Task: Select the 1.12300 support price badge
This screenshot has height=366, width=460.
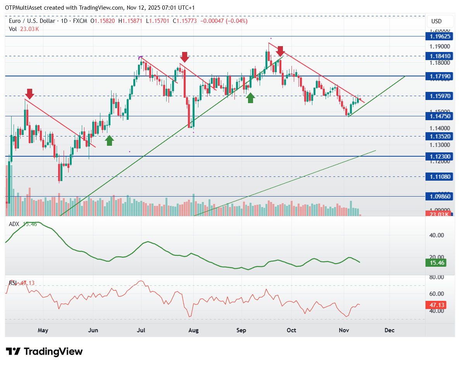Action: tap(439, 156)
